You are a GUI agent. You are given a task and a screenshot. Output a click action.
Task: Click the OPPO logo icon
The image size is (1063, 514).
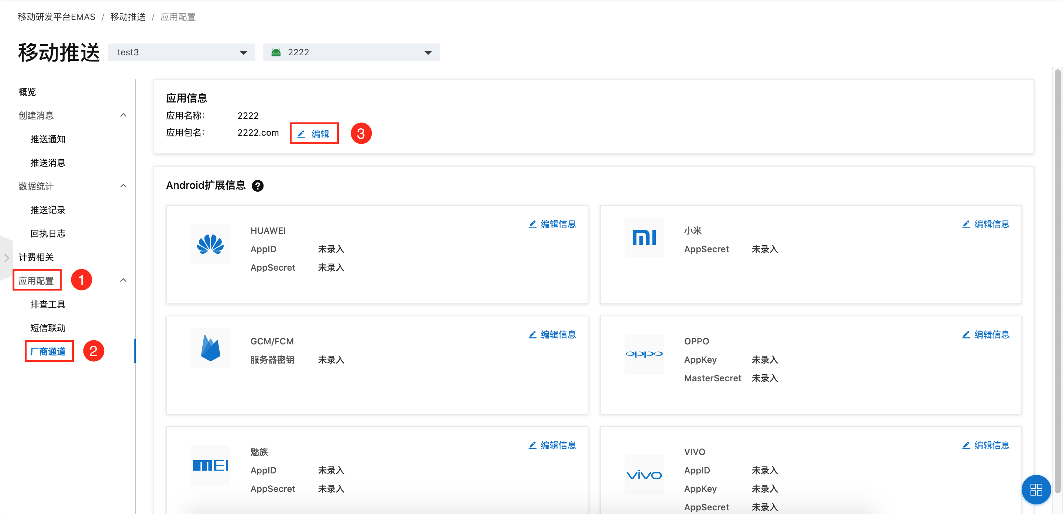[x=644, y=354]
